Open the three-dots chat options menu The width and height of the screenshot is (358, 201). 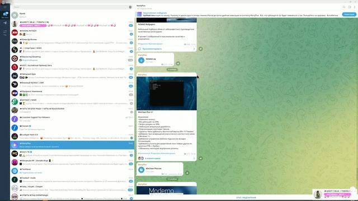[355, 7]
